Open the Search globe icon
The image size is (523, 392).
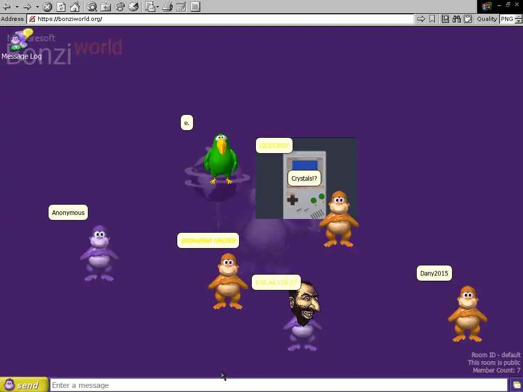coord(92,7)
